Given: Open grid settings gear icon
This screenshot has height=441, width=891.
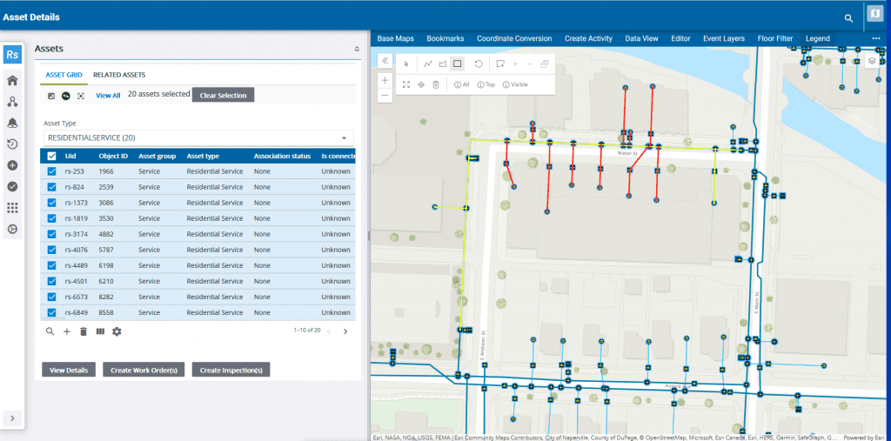Looking at the screenshot, I should point(117,331).
